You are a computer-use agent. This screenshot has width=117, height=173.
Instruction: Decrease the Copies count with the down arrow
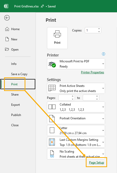tap(99, 31)
